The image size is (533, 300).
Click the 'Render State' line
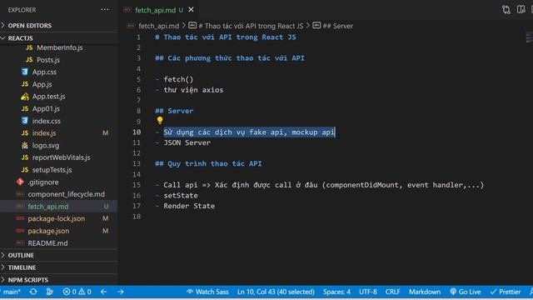coord(189,206)
